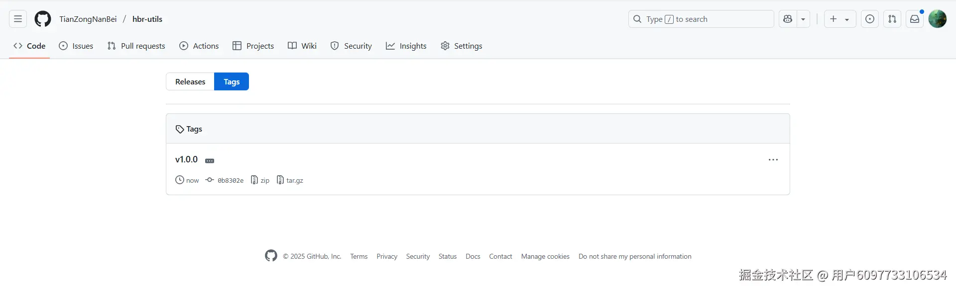Open Copilot chat icon
The width and height of the screenshot is (956, 291).
coord(788,19)
